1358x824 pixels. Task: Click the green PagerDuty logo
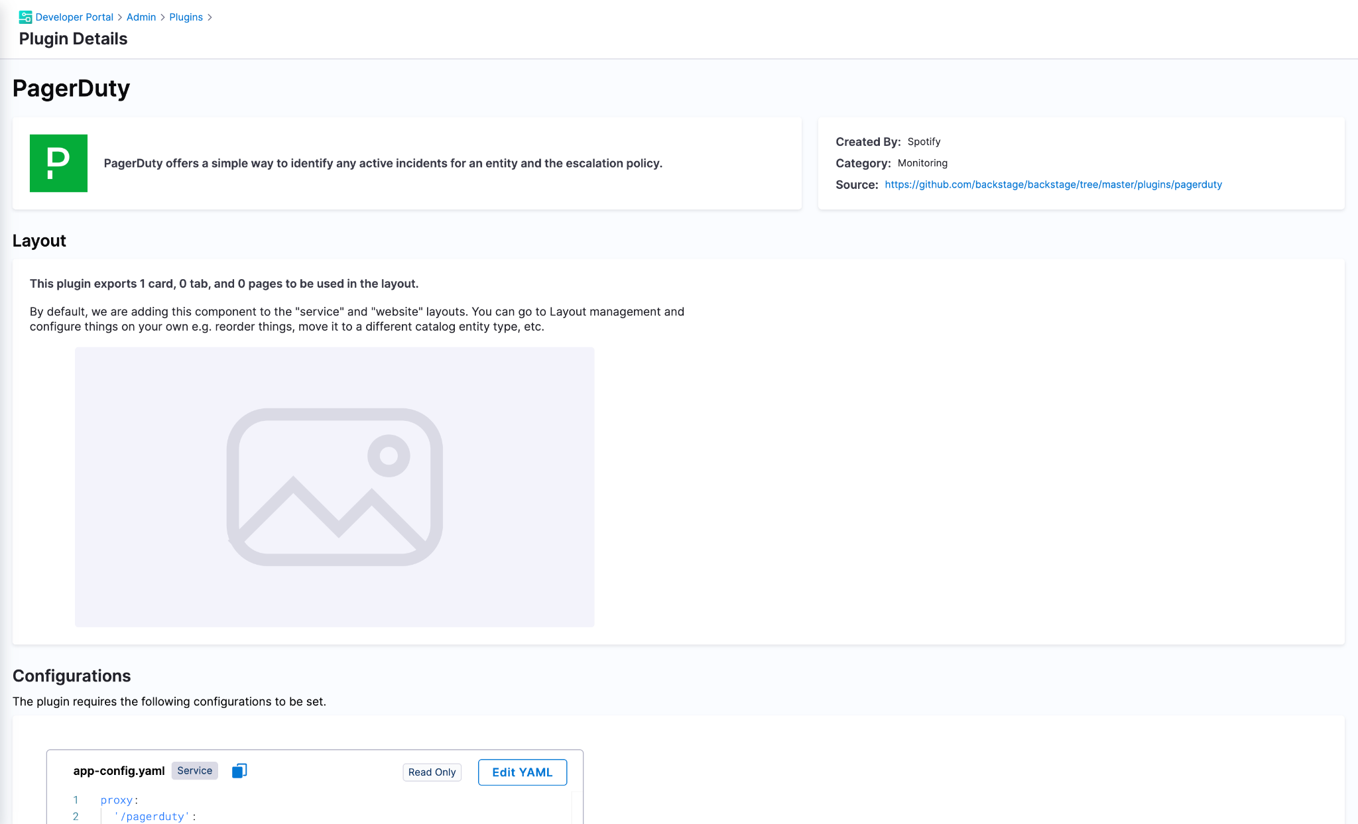pyautogui.click(x=58, y=163)
